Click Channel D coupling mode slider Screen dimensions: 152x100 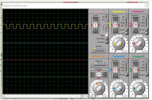[x=147, y=66]
